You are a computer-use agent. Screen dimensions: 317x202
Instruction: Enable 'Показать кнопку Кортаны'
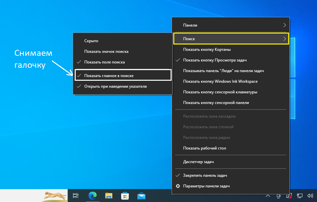231,50
